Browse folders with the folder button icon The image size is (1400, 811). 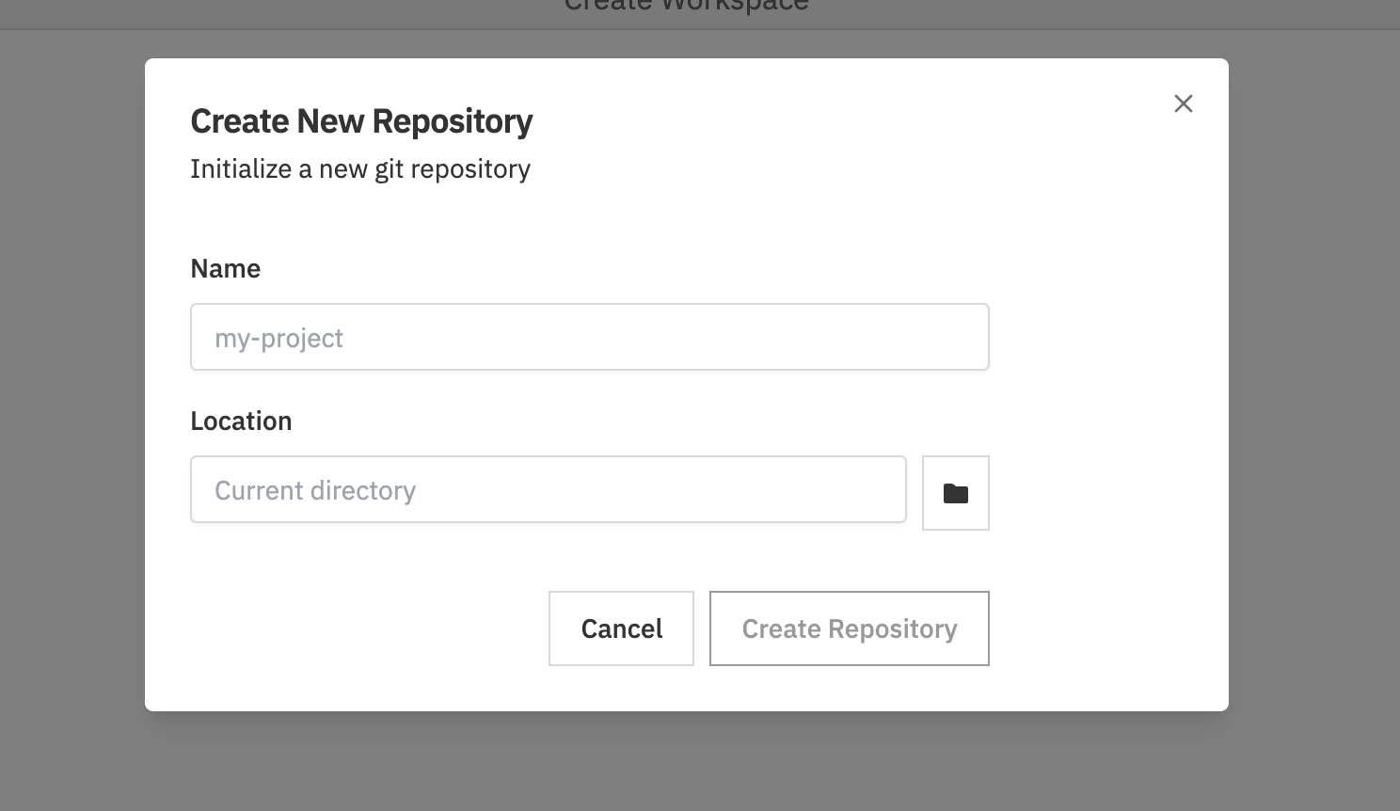955,492
